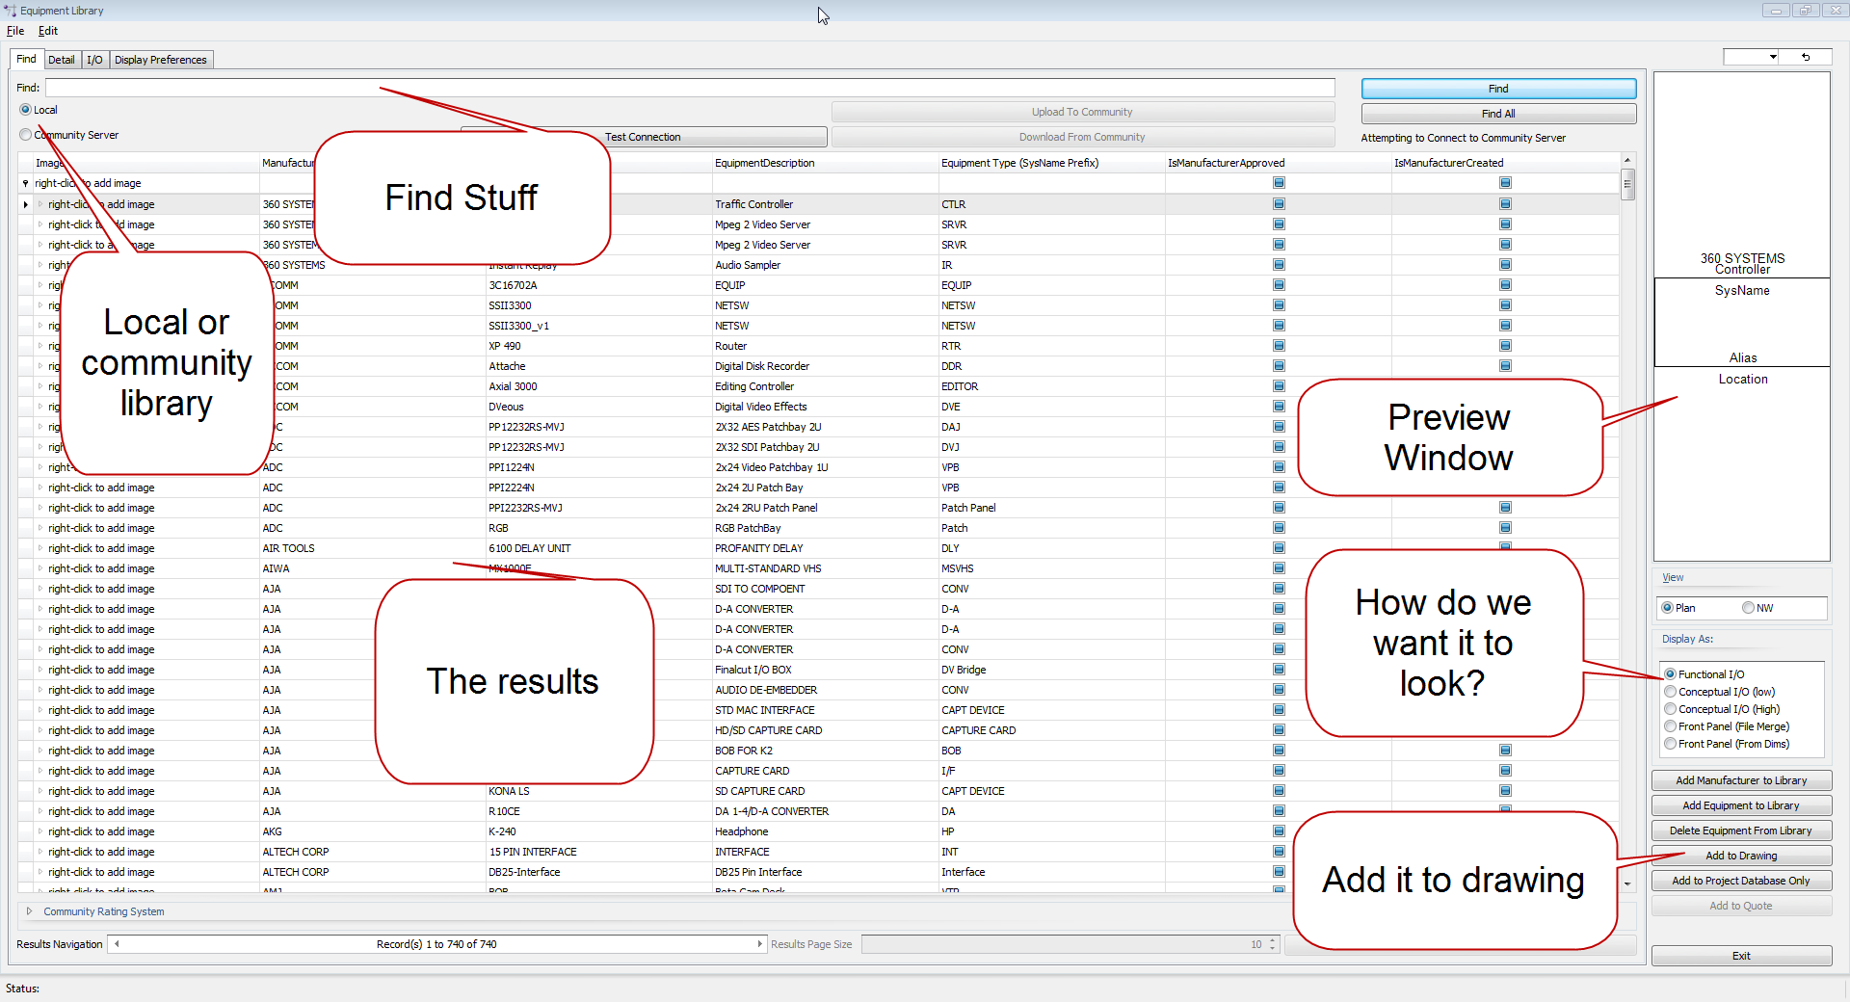Screen dimensions: 1850x1002
Task: Click the filter icon in the grid filter row
Action: coord(25,183)
